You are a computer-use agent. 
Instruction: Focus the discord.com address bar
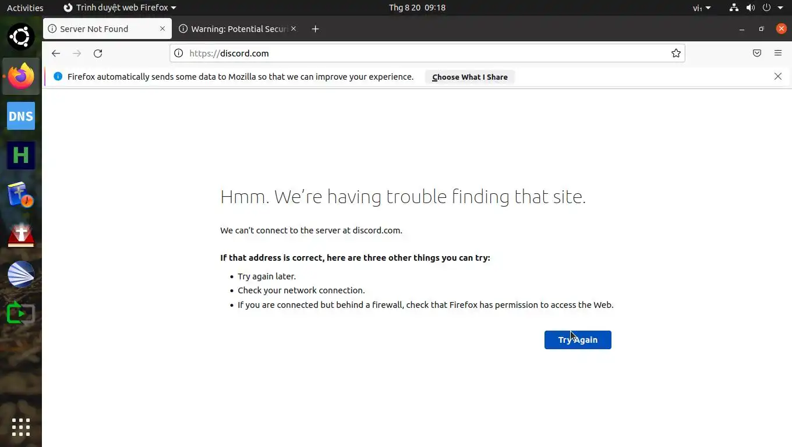click(x=427, y=53)
